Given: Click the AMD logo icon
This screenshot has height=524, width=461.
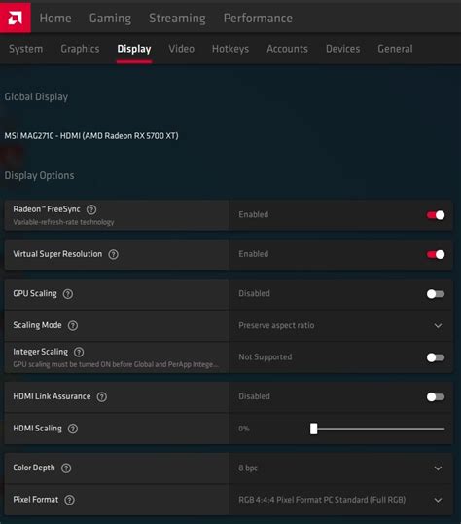Looking at the screenshot, I should (16, 18).
